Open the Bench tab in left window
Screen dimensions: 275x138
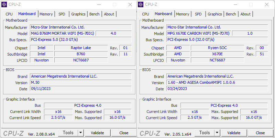click(94, 14)
